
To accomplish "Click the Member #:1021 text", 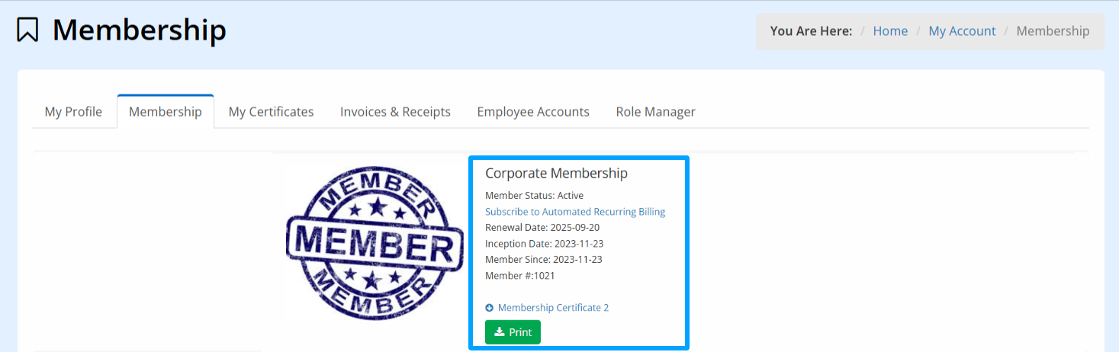I will click(x=520, y=276).
